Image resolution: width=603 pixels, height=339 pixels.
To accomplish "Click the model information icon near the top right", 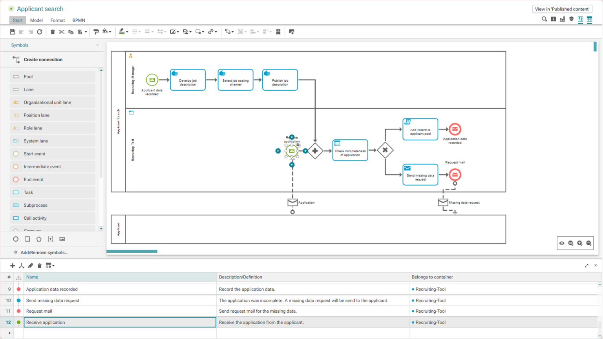I will (554, 19).
